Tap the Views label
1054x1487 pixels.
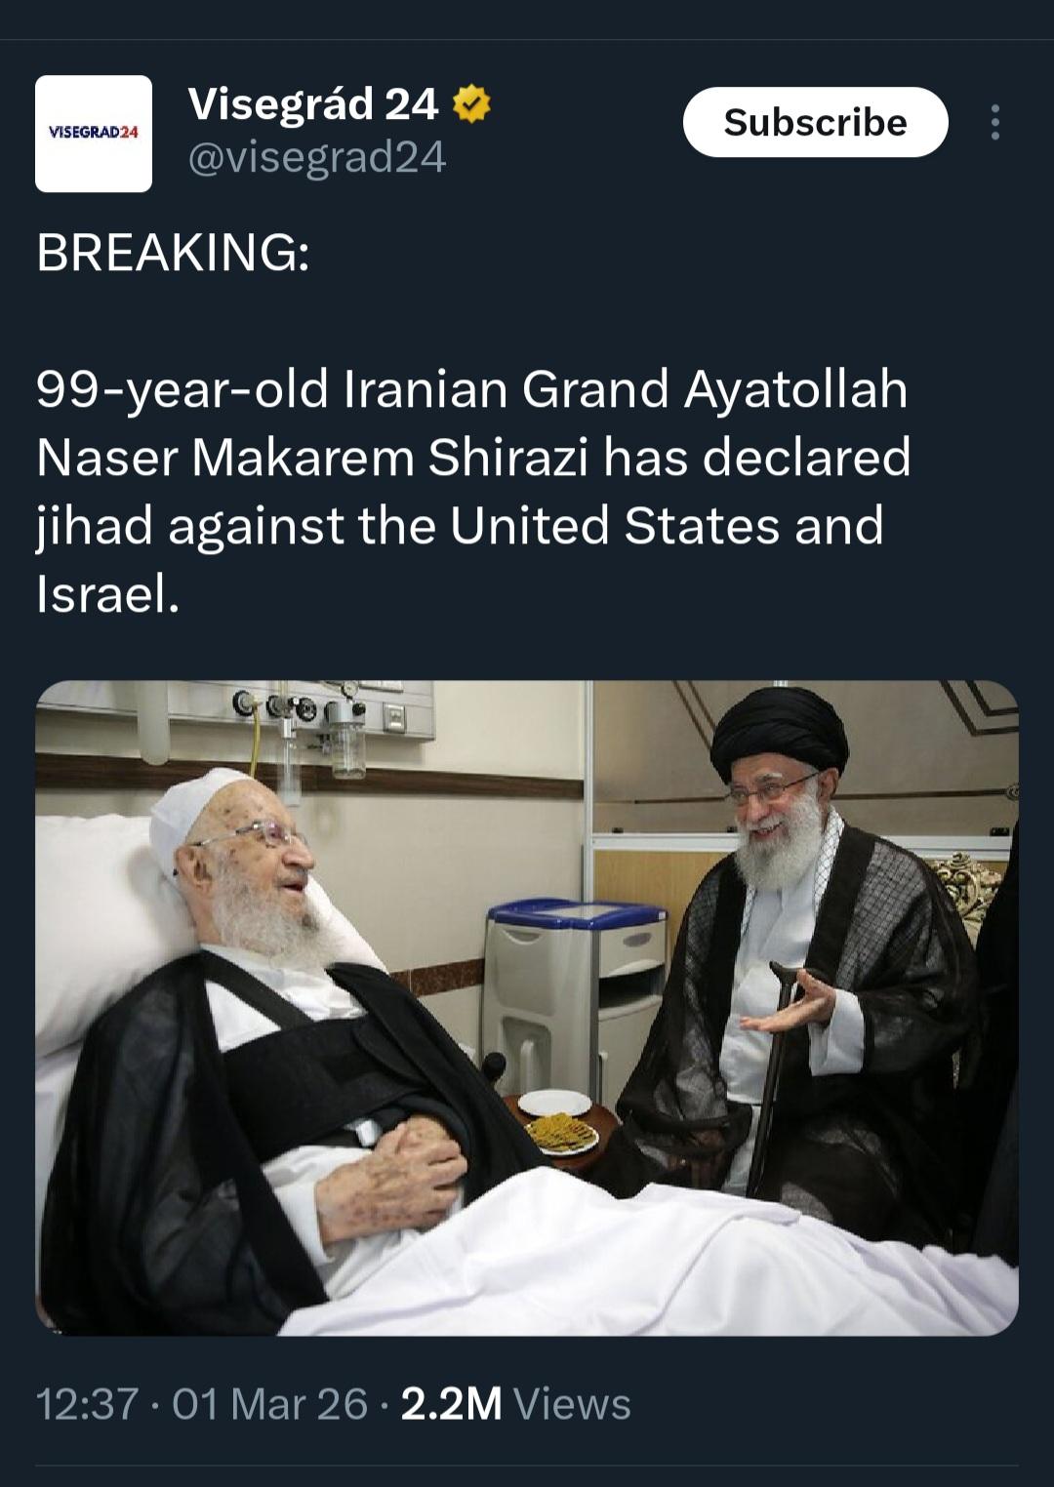tap(572, 1405)
